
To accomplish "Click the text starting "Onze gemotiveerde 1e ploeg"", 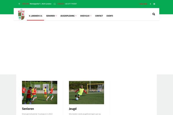I will pyautogui.click(x=37, y=114).
